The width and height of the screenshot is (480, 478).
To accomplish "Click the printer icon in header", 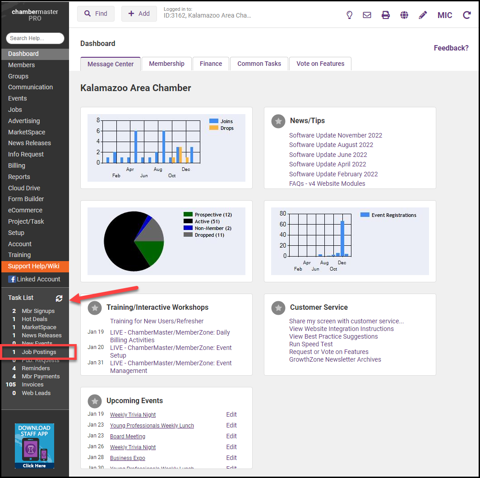I will click(x=386, y=15).
